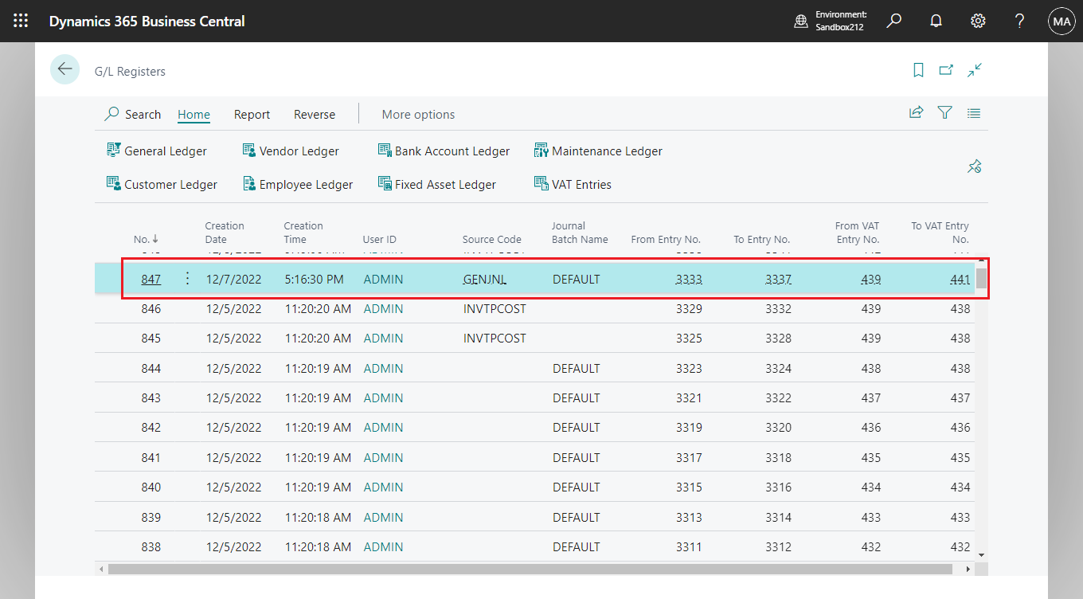Bookmark the G/L Registers page
This screenshot has width=1083, height=599.
[918, 70]
